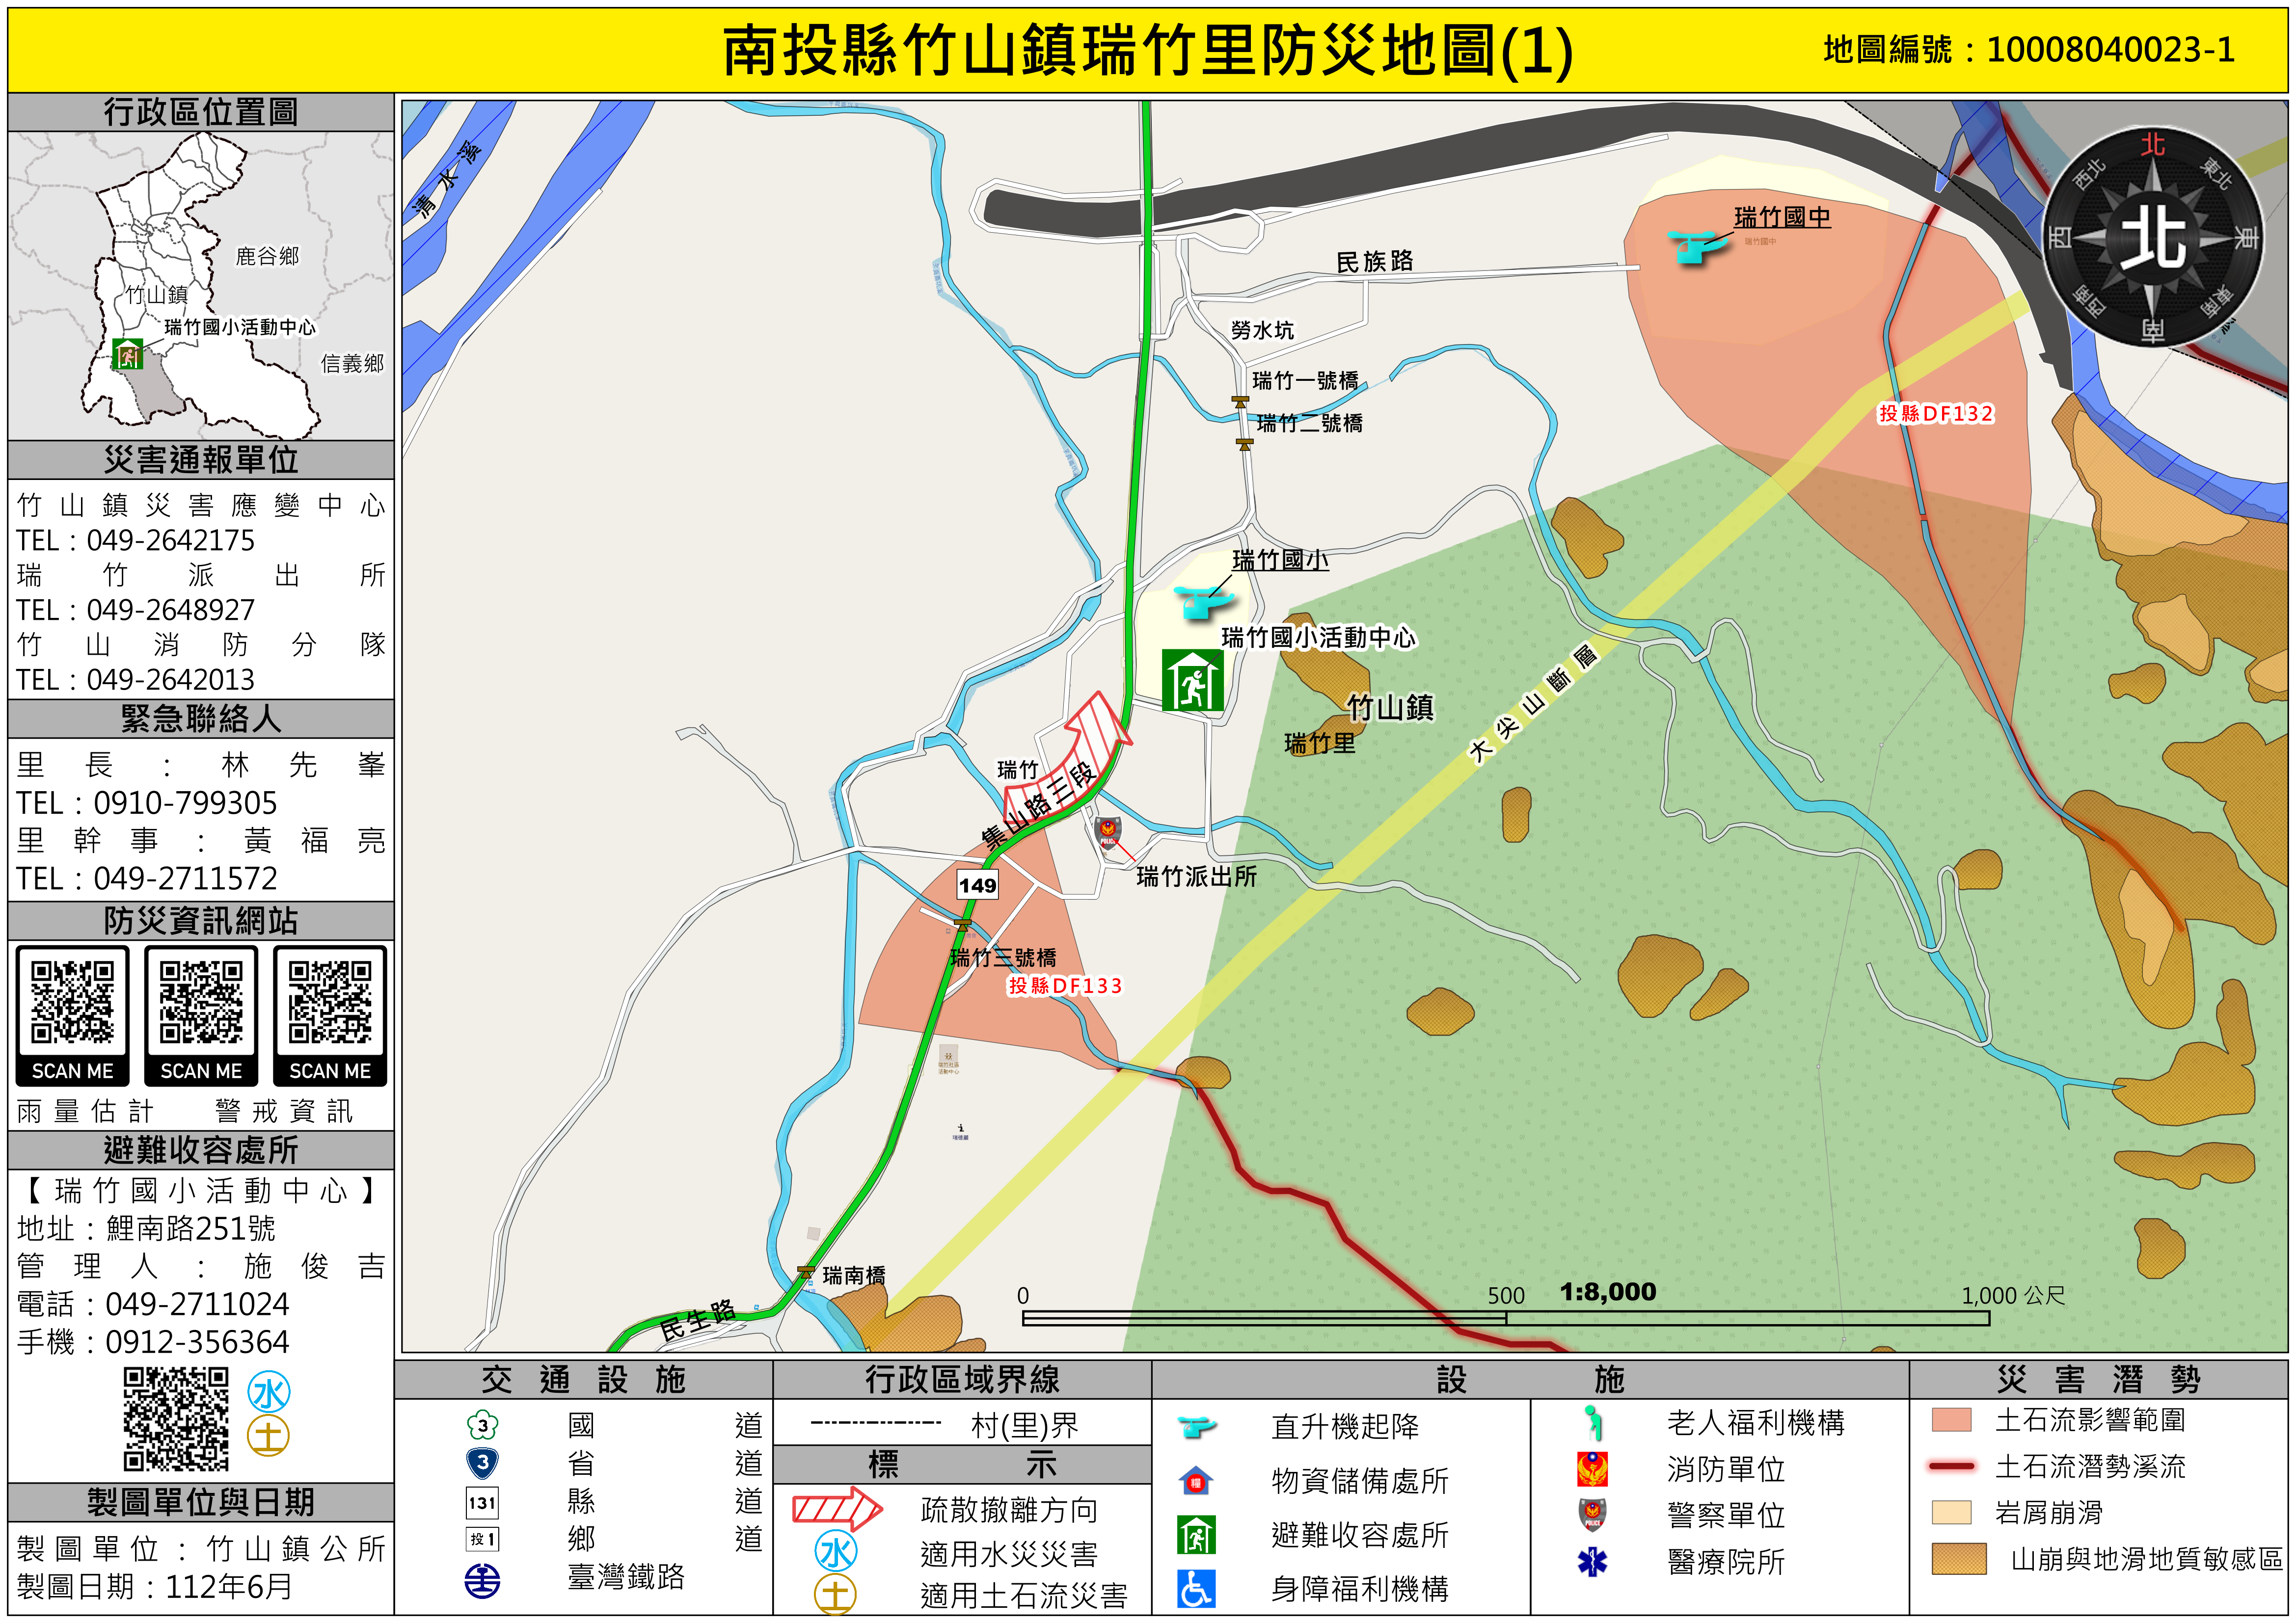Click the county road 149 shield
This screenshot has height=1623, width=2296.
[x=977, y=885]
